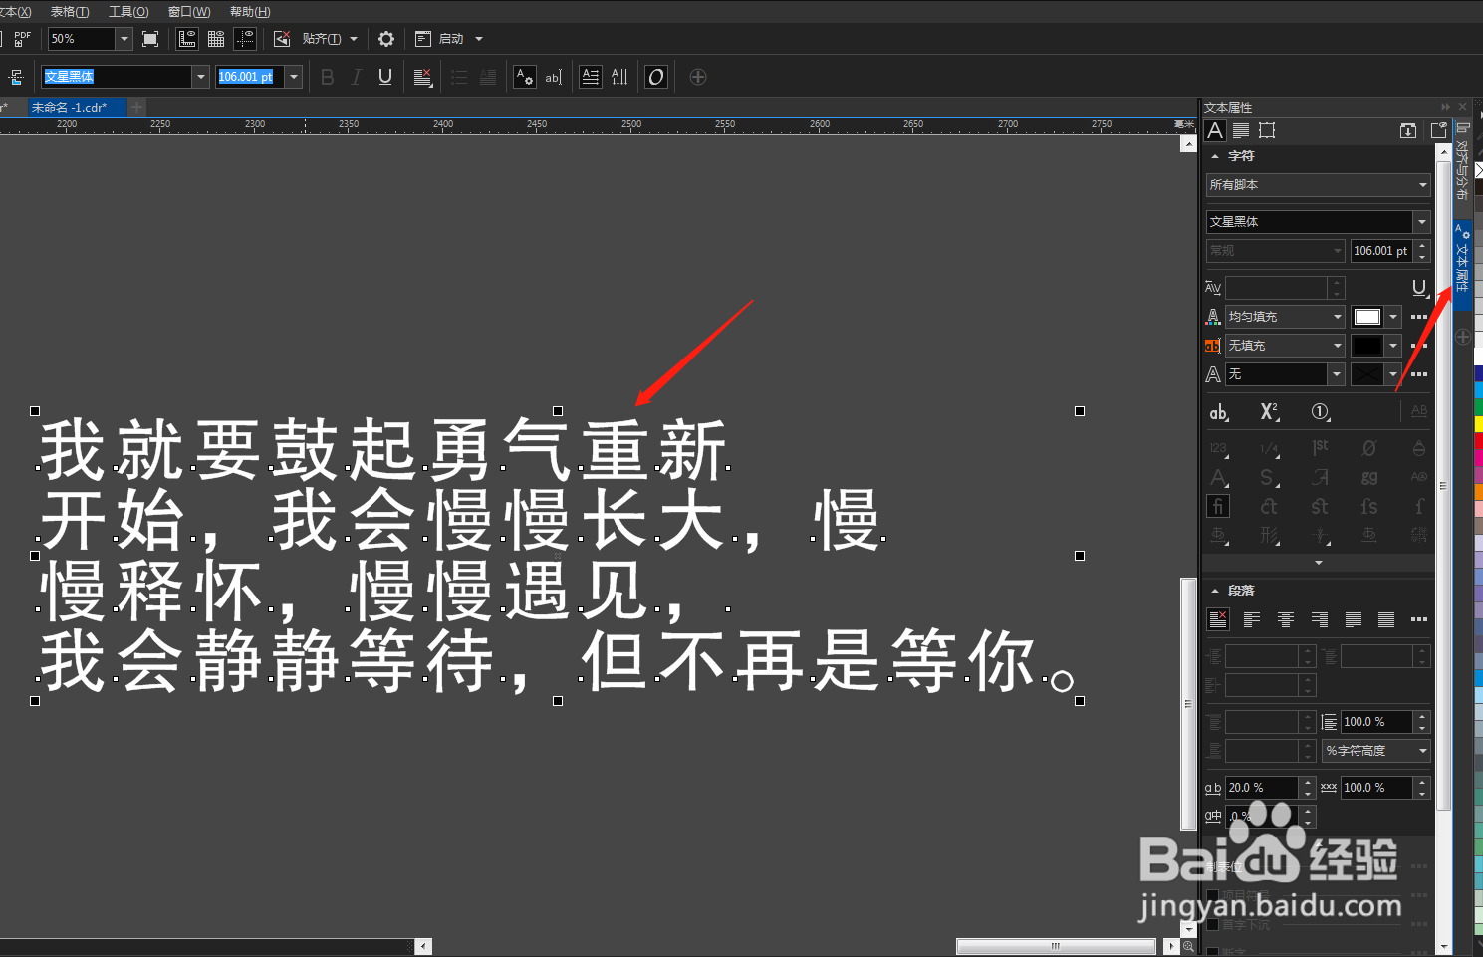Click the Frame icon in the text properties panel
This screenshot has width=1483, height=957.
(1268, 130)
